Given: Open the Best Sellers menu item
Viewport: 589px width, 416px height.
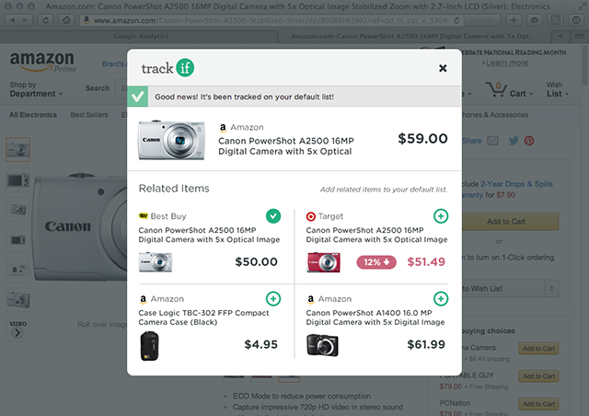Looking at the screenshot, I should 89,115.
